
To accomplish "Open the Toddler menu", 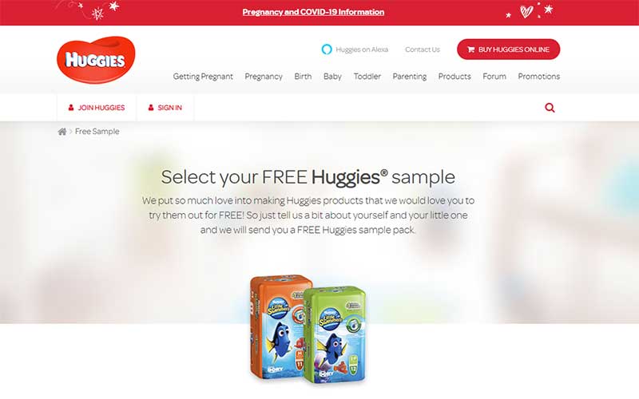I will pyautogui.click(x=367, y=77).
